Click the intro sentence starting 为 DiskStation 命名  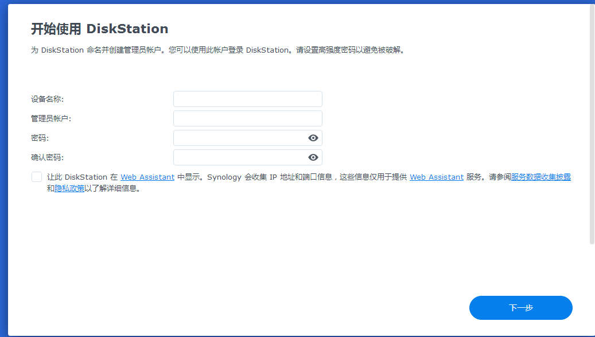click(x=218, y=50)
